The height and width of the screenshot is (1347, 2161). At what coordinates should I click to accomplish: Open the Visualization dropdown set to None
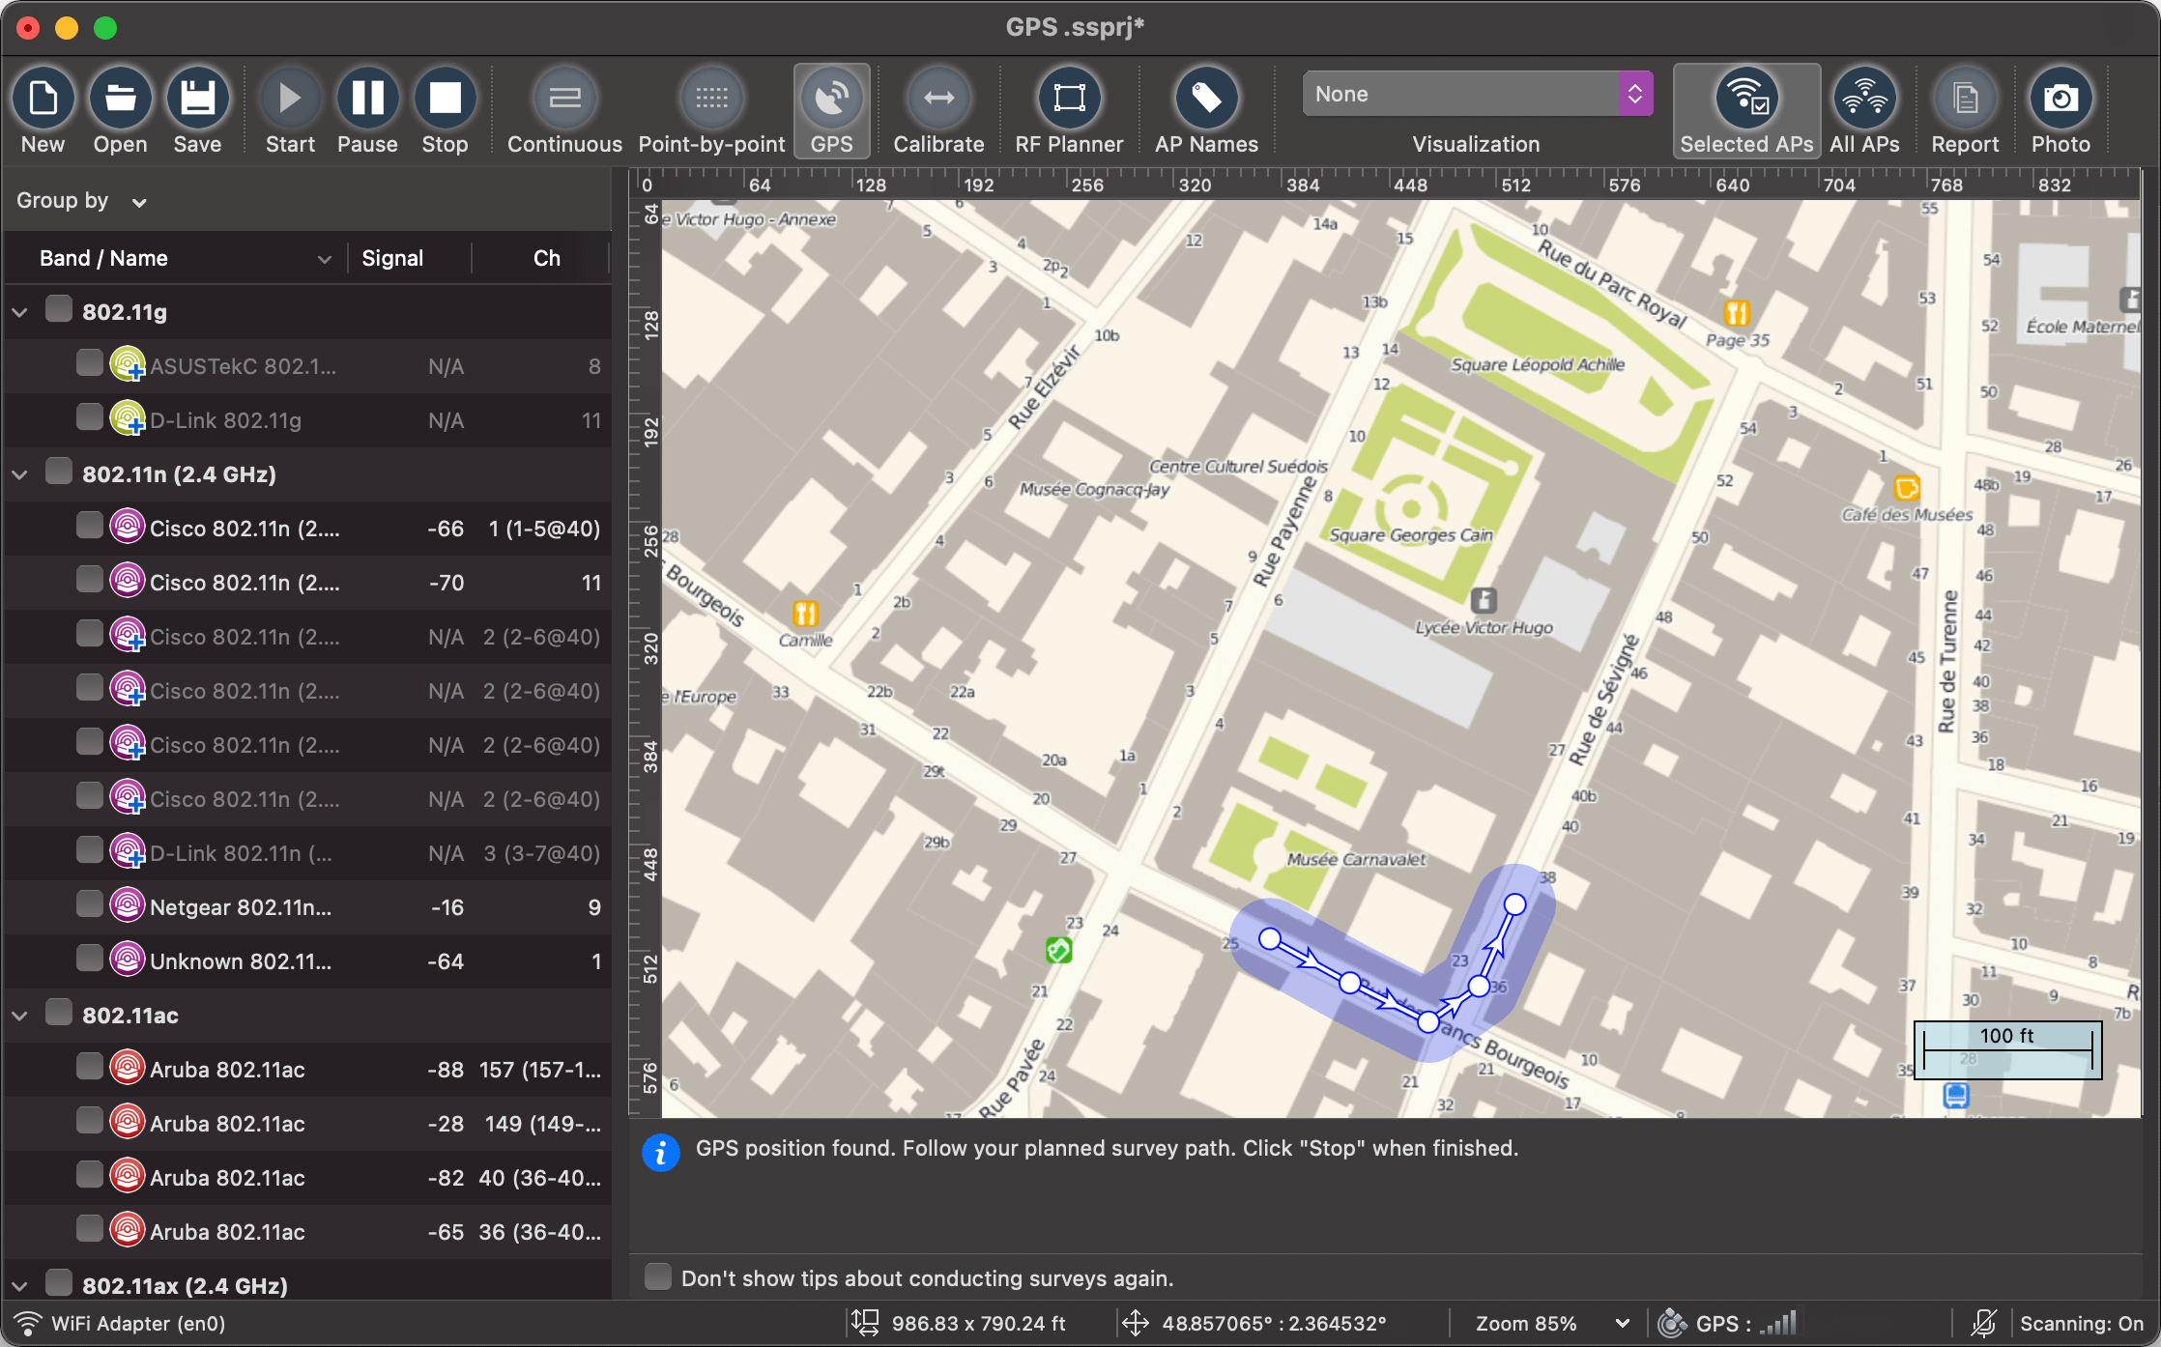[1476, 93]
